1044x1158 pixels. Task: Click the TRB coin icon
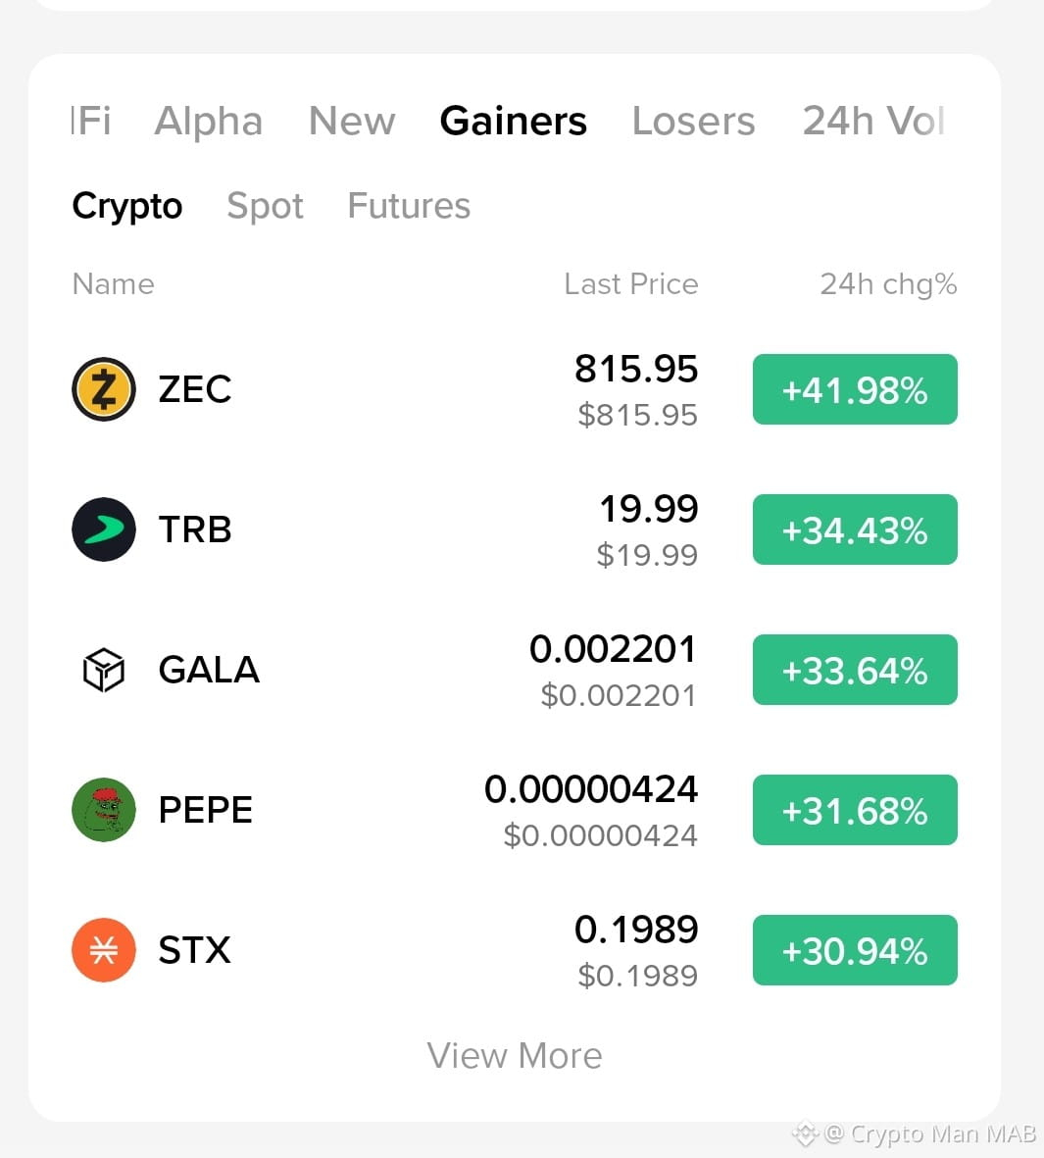[x=103, y=529]
